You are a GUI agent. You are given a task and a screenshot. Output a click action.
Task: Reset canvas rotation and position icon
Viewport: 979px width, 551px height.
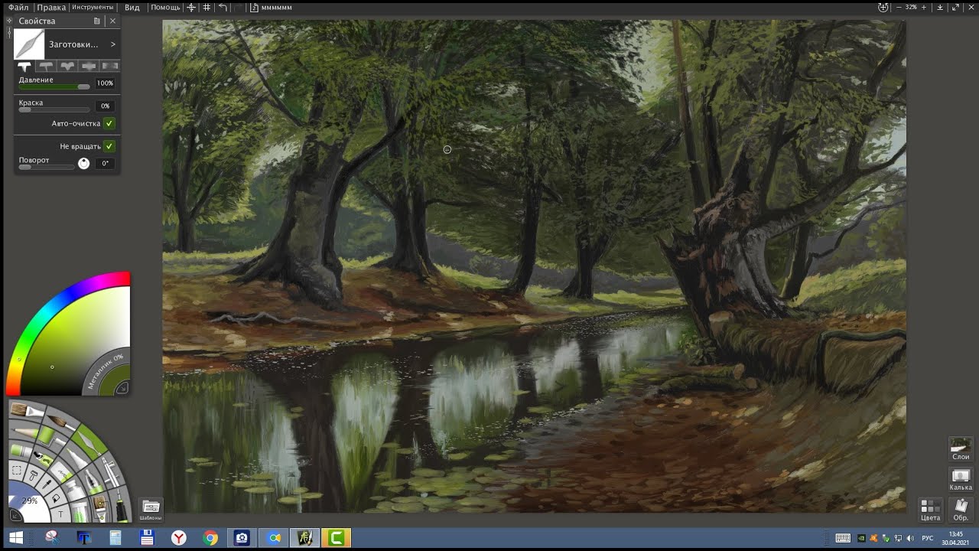(x=883, y=8)
